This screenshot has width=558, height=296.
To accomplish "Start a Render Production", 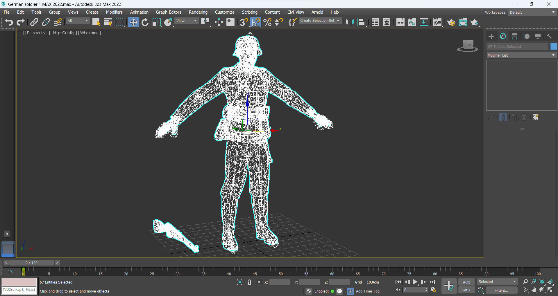I will (474, 22).
